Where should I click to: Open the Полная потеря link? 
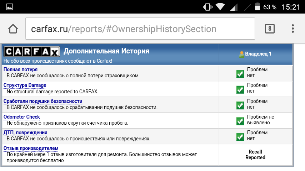(x=20, y=69)
